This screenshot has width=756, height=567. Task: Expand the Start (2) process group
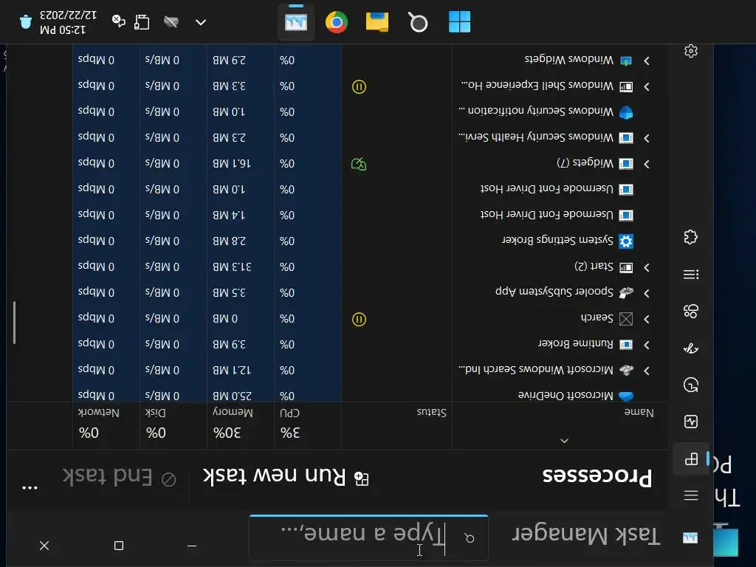tap(647, 267)
